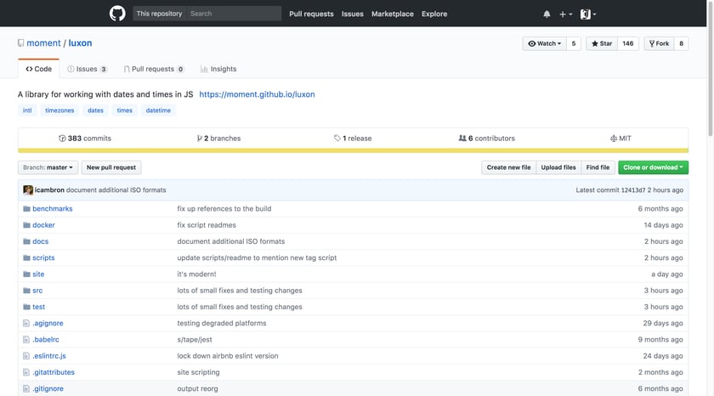Open the luxon repository name link

80,42
